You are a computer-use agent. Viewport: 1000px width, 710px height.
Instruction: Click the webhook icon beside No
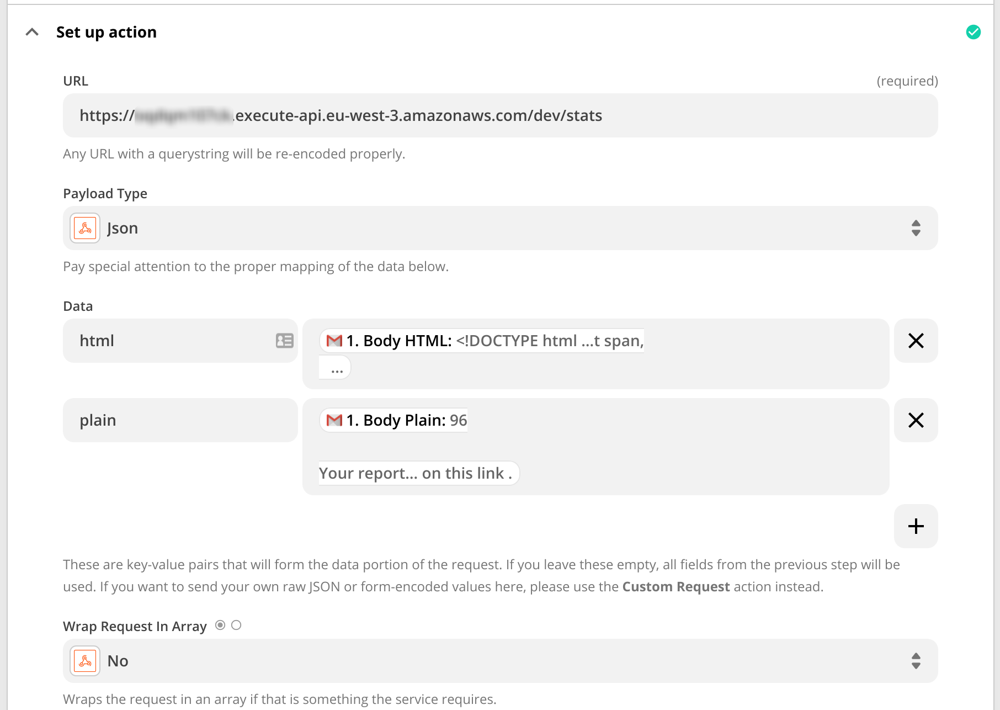tap(85, 661)
